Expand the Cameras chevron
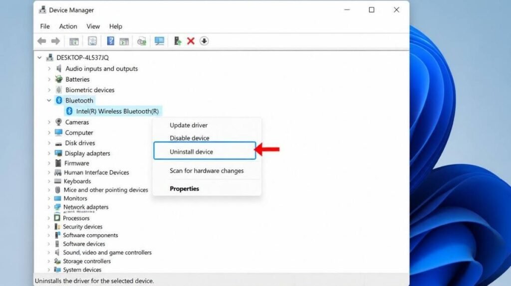 pyautogui.click(x=49, y=122)
